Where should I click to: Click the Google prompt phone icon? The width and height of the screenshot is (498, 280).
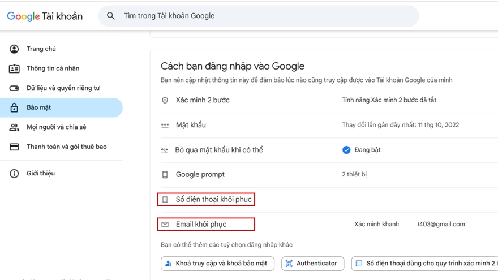point(165,175)
